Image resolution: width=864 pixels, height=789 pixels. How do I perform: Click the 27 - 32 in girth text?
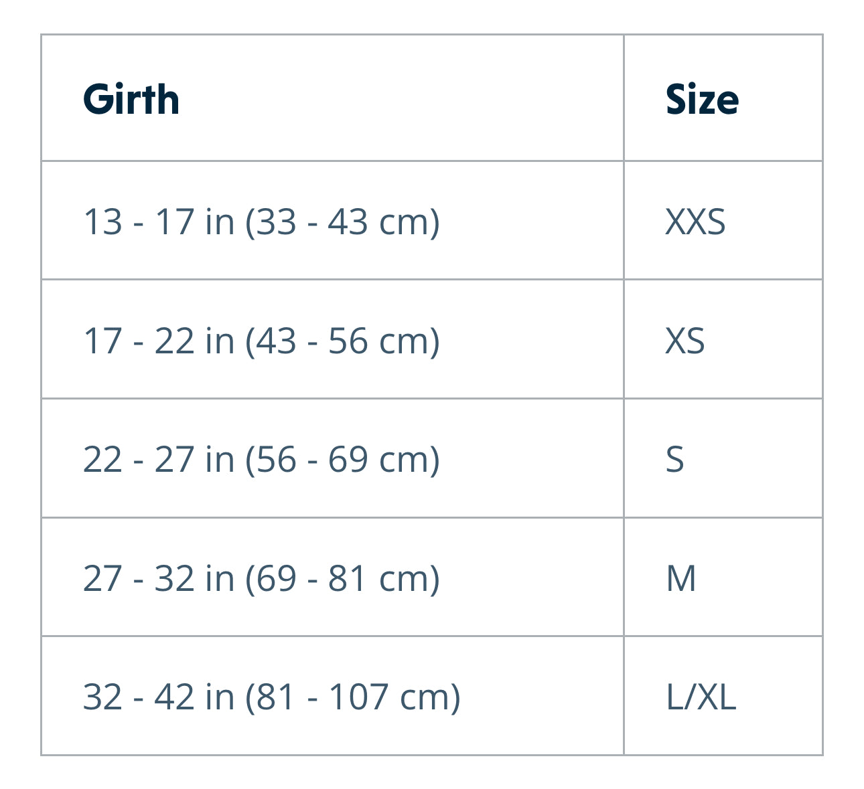coord(158,578)
